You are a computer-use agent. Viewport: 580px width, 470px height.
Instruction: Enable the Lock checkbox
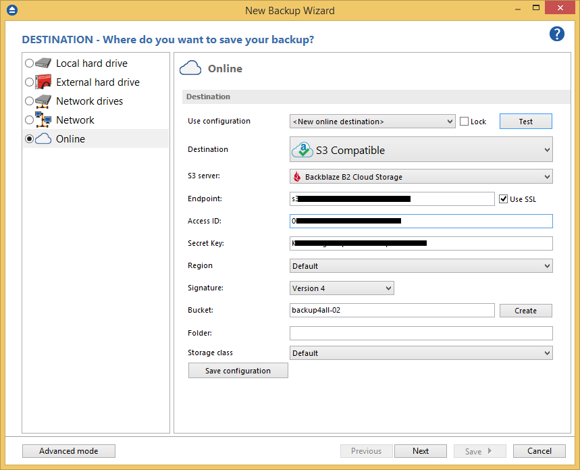tap(464, 122)
